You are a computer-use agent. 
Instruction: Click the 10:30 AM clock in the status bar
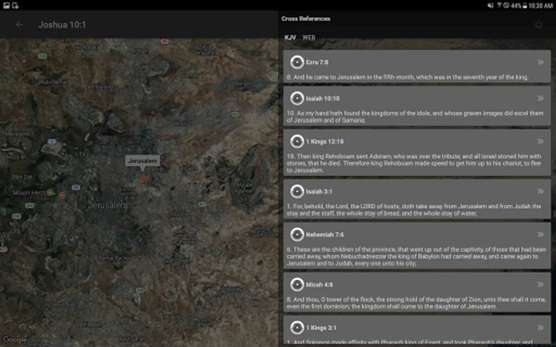541,5
